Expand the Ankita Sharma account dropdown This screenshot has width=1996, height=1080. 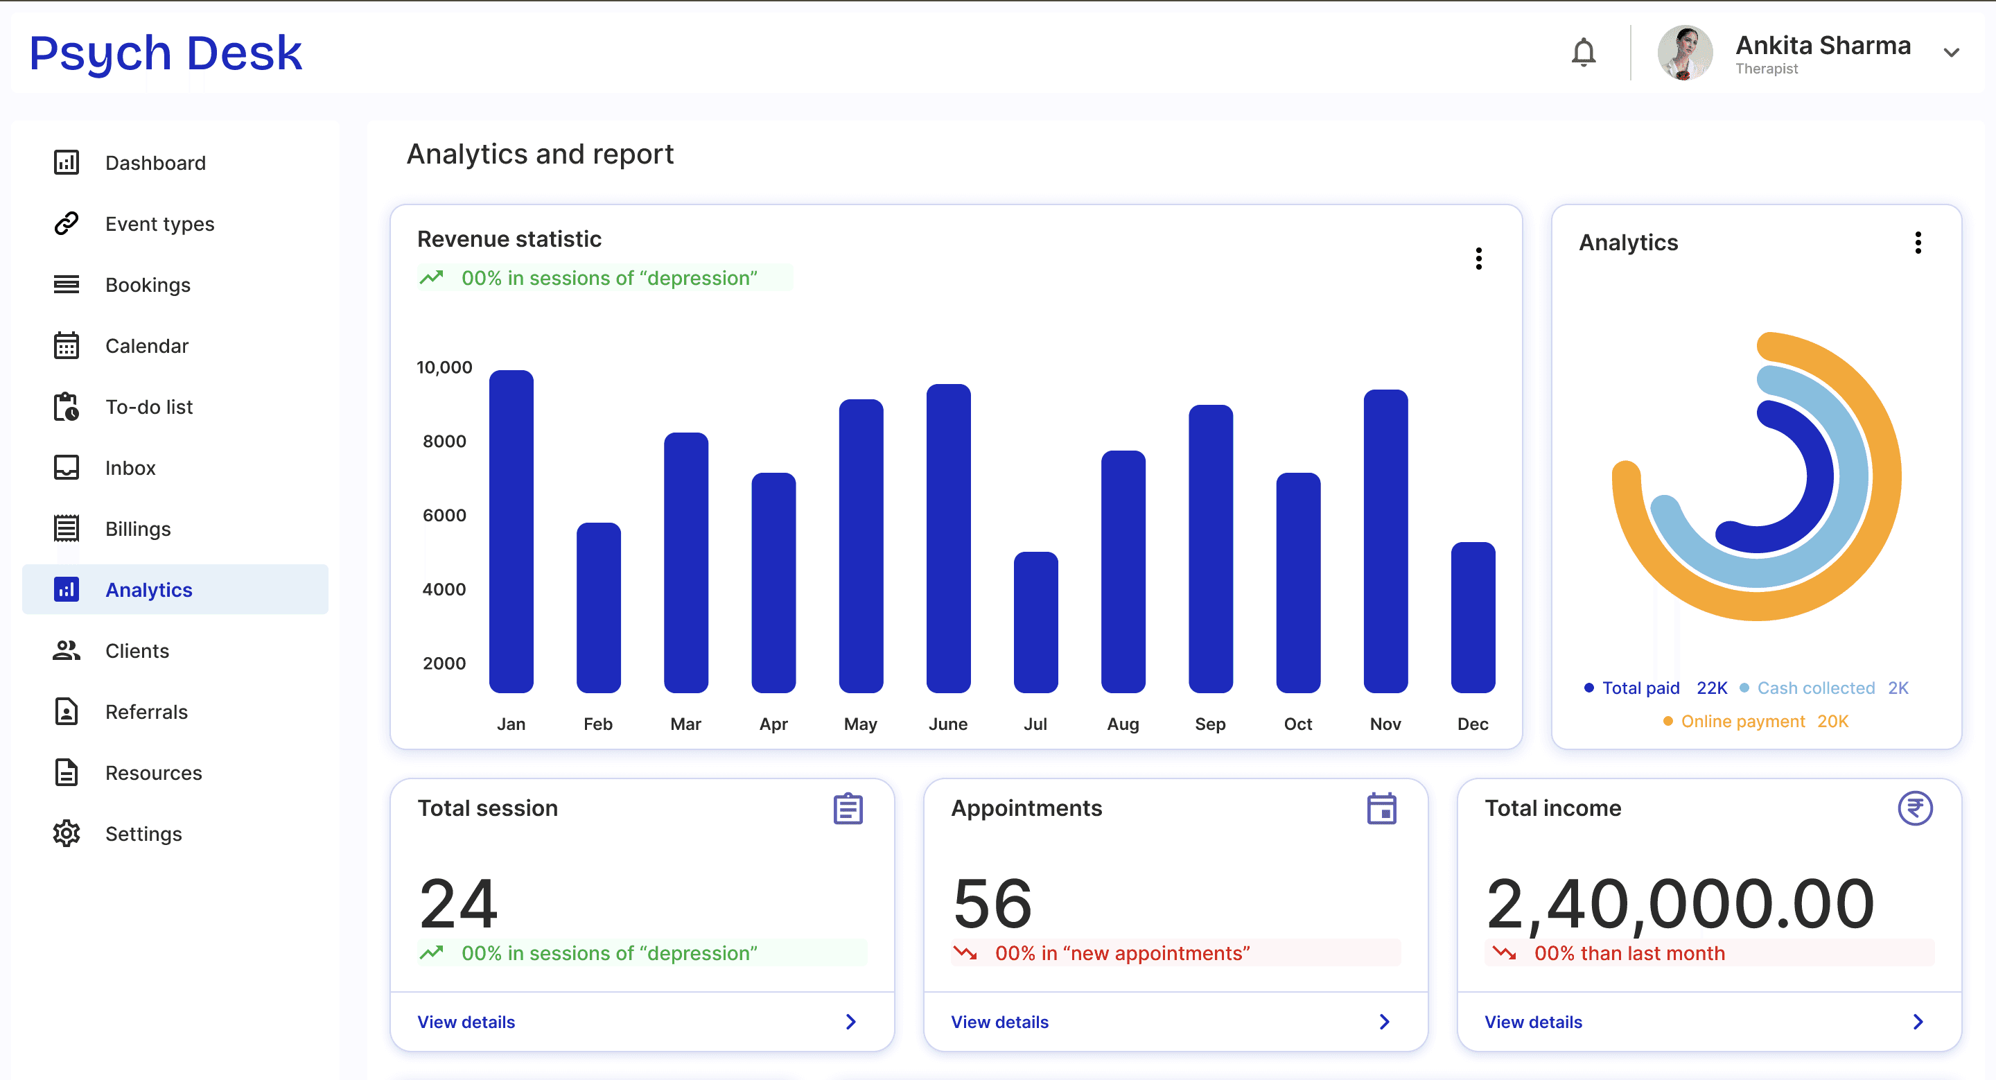[x=1951, y=53]
